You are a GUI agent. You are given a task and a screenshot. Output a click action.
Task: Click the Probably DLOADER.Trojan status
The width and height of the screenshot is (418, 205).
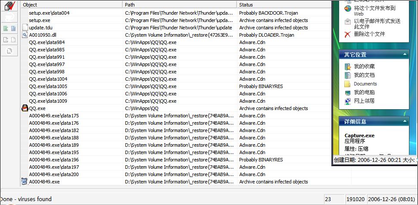click(x=267, y=35)
